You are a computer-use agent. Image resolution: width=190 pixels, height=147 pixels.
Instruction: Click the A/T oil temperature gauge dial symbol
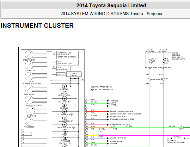[29, 76]
